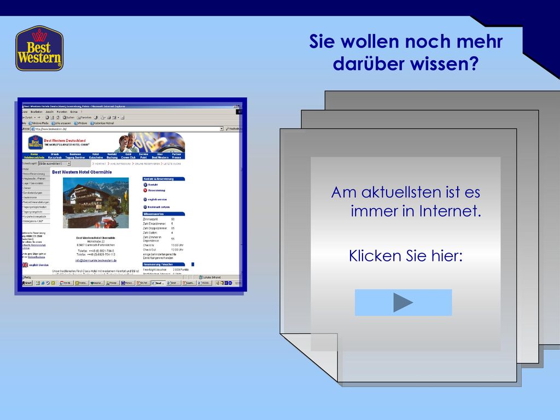Open the Kostenloser Hotmail link
Viewport: 560px width, 420px height.
click(102, 123)
